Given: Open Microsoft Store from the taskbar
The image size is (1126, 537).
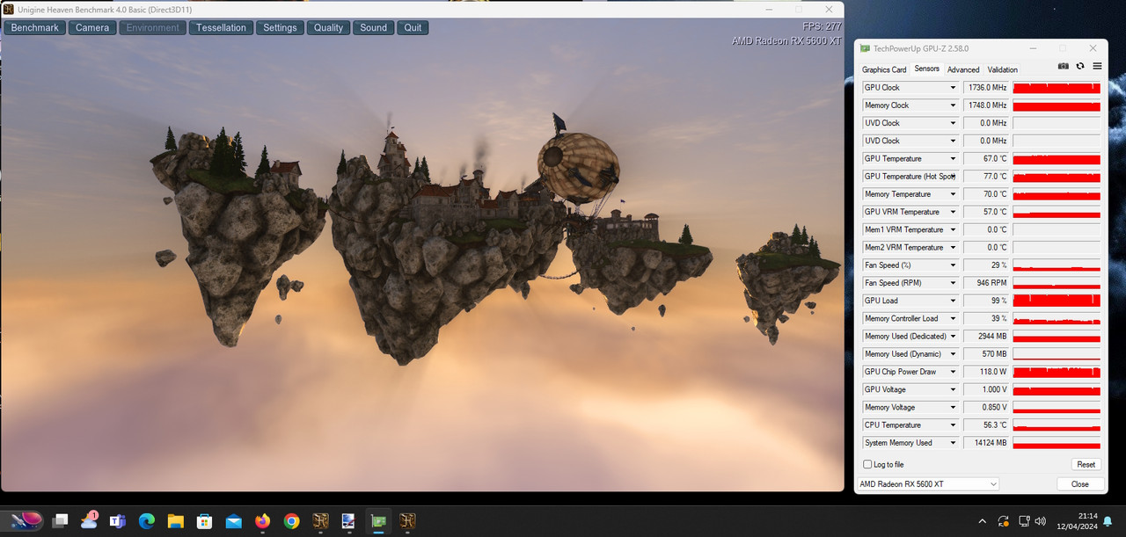Looking at the screenshot, I should (x=205, y=521).
